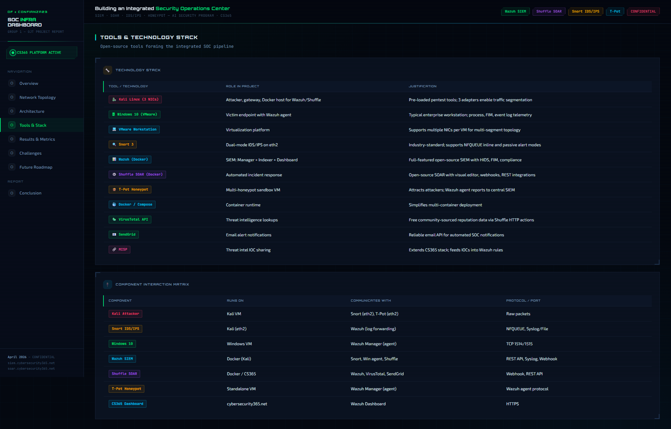The image size is (671, 429).
Task: Click the Conclusion nav bullet icon
Action: click(12, 193)
